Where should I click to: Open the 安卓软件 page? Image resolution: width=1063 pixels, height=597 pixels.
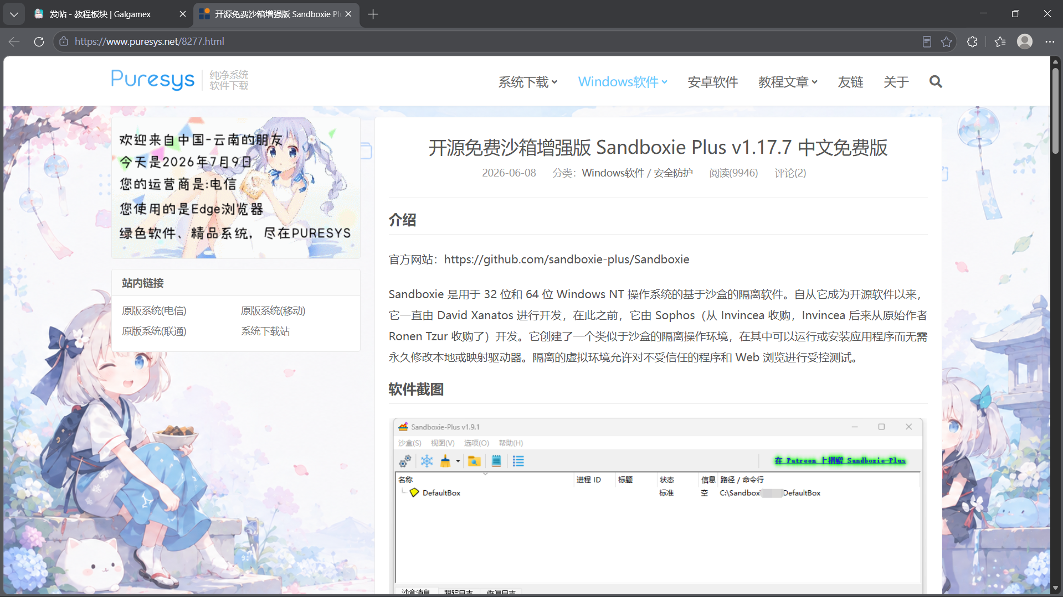pyautogui.click(x=712, y=82)
